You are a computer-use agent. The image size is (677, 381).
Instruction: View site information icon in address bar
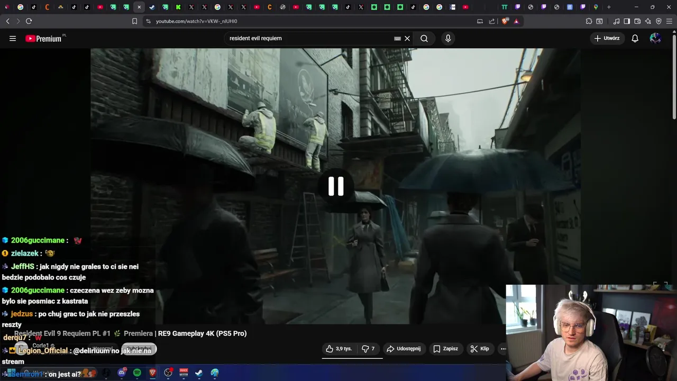(x=148, y=21)
